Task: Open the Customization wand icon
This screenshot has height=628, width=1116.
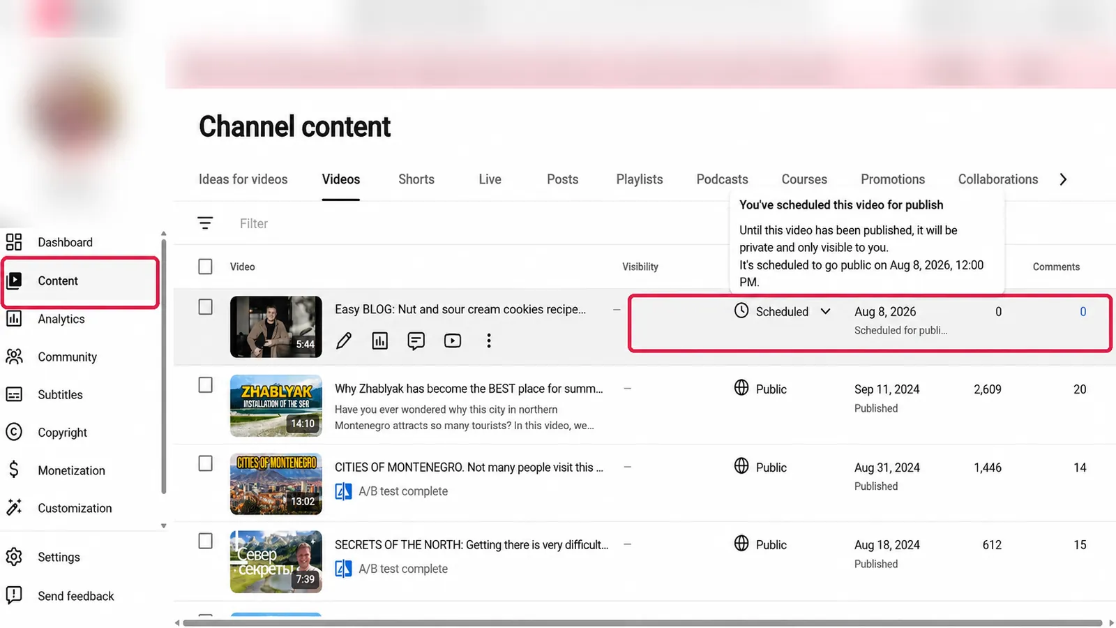Action: [14, 507]
